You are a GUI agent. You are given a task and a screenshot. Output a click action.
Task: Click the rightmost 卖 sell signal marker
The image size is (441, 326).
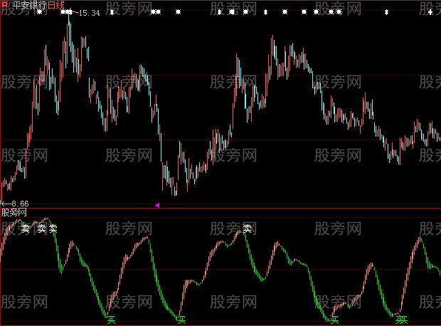(248, 228)
